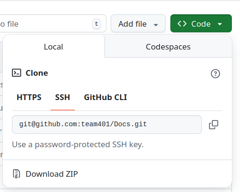Copy the SSH clone URL to clipboard
The height and width of the screenshot is (192, 240).
coord(213,125)
